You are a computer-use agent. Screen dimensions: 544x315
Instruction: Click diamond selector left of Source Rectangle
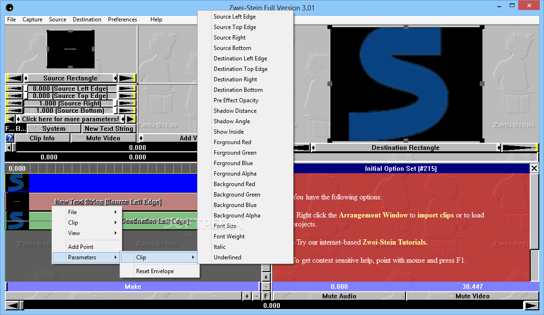26,78
